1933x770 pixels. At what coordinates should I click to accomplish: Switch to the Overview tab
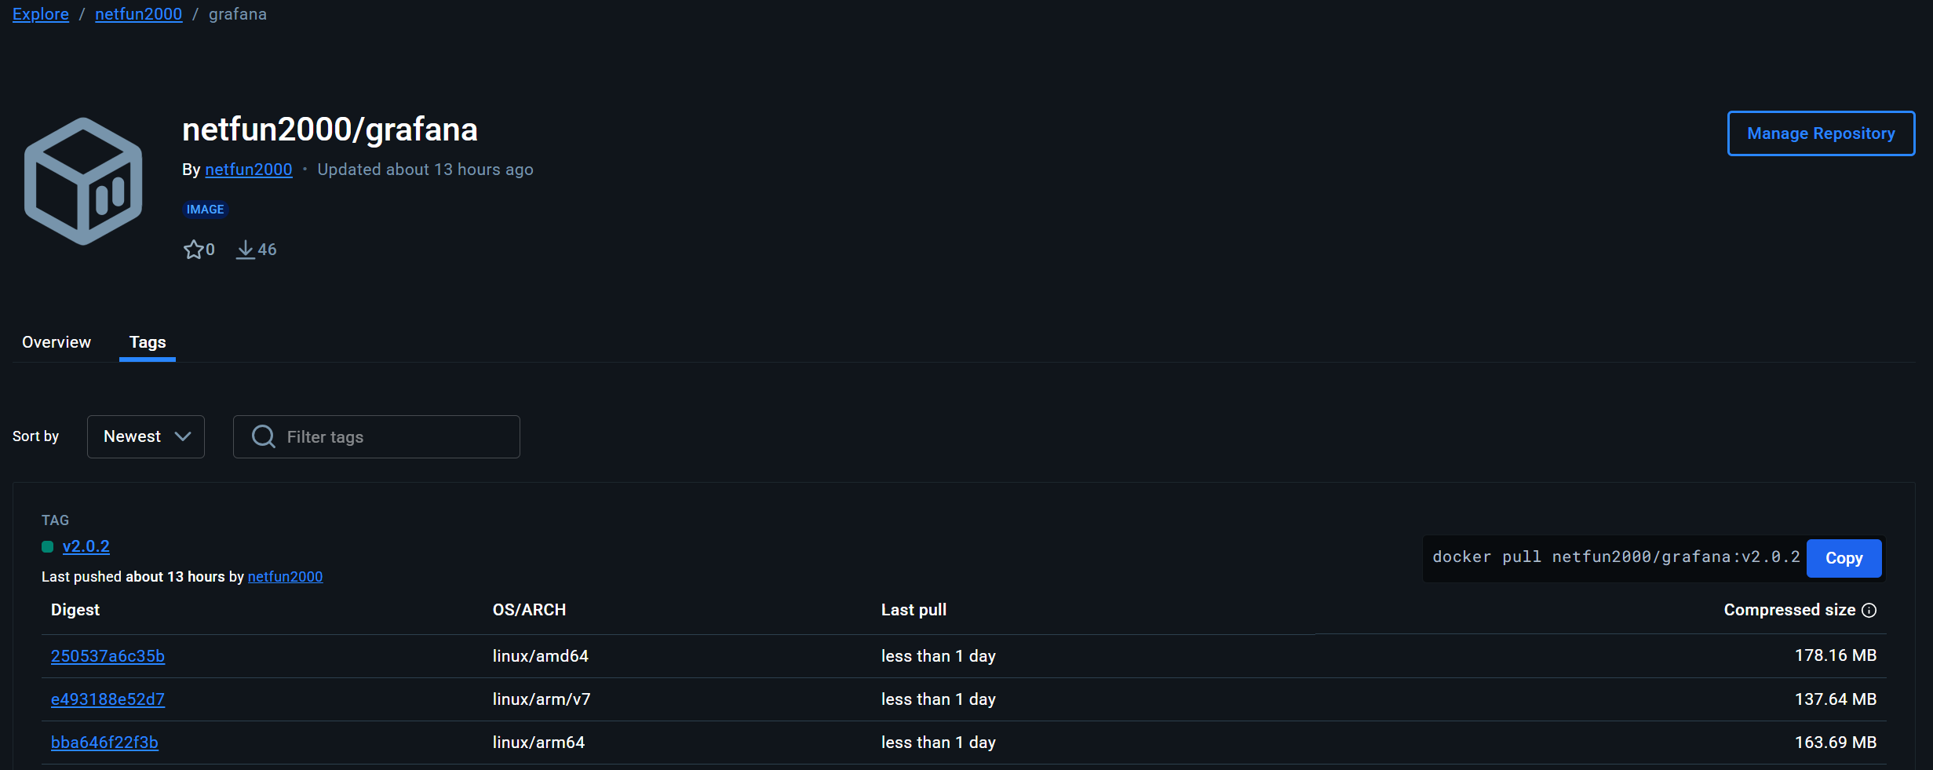click(57, 342)
